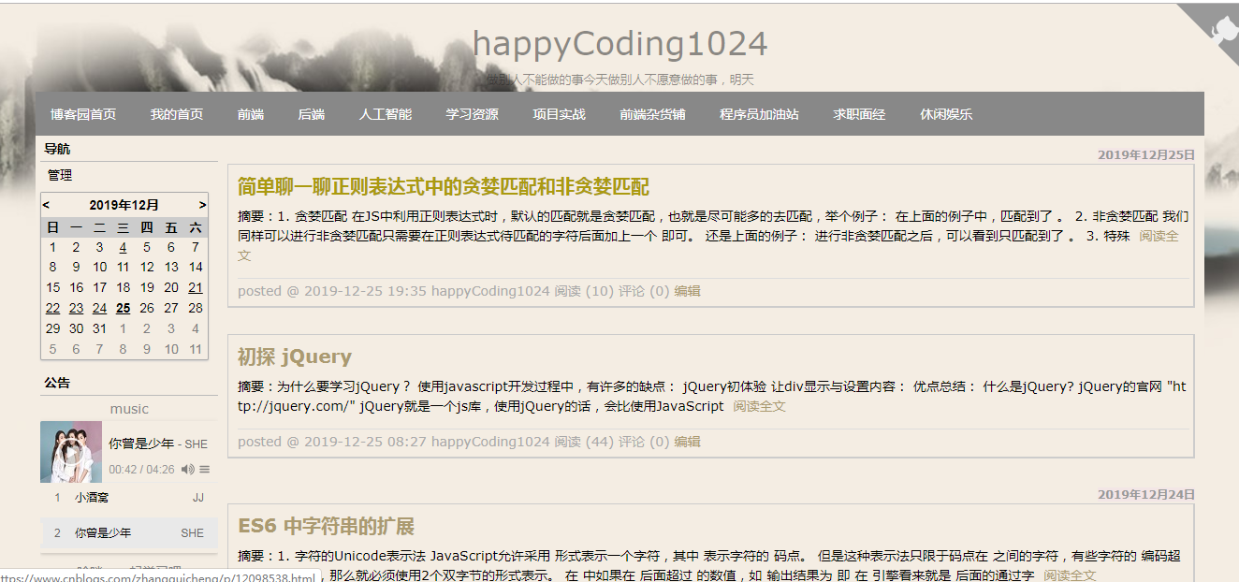
Task: Select calendar date 22
Action: (52, 308)
